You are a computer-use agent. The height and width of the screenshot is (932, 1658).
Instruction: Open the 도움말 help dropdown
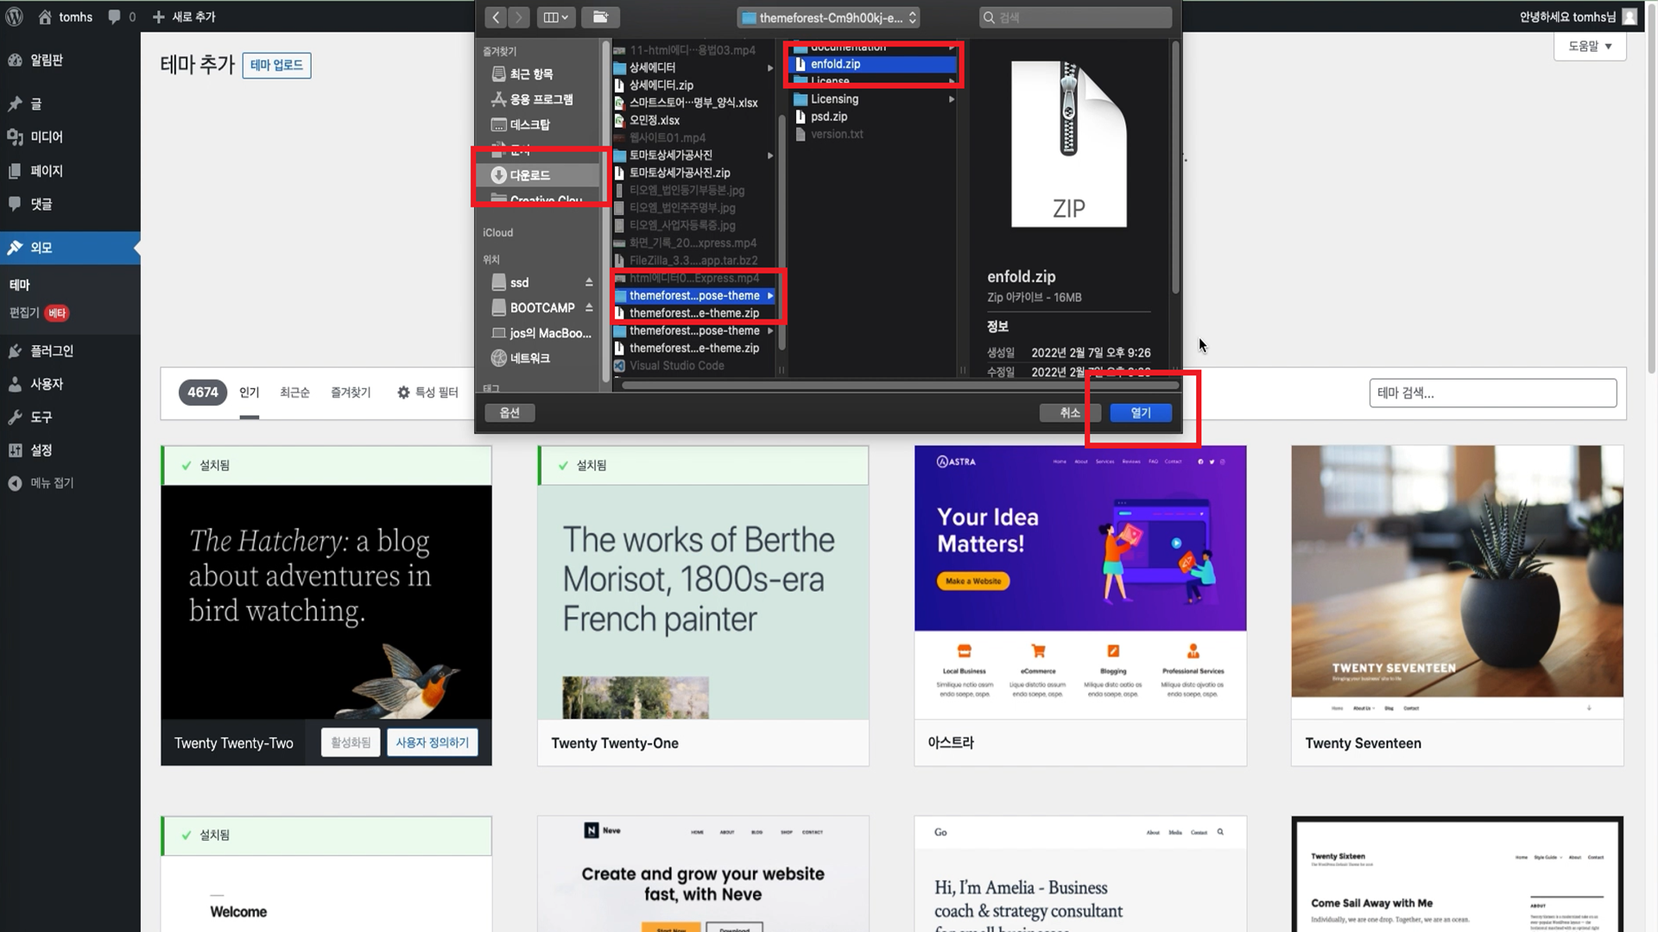point(1590,47)
